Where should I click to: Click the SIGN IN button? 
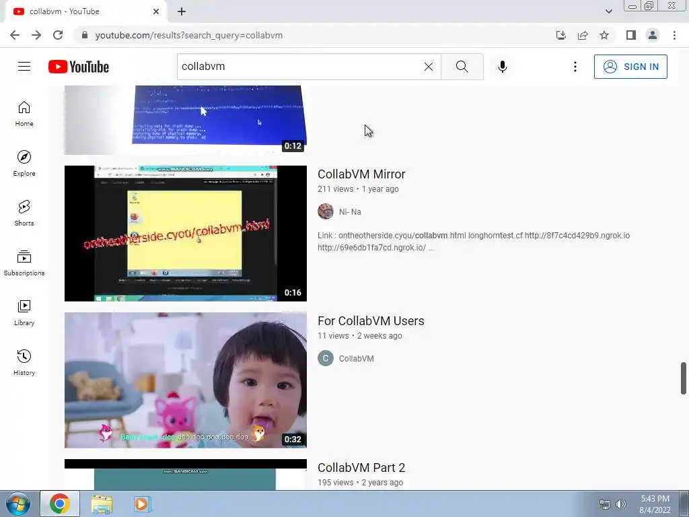tap(630, 67)
